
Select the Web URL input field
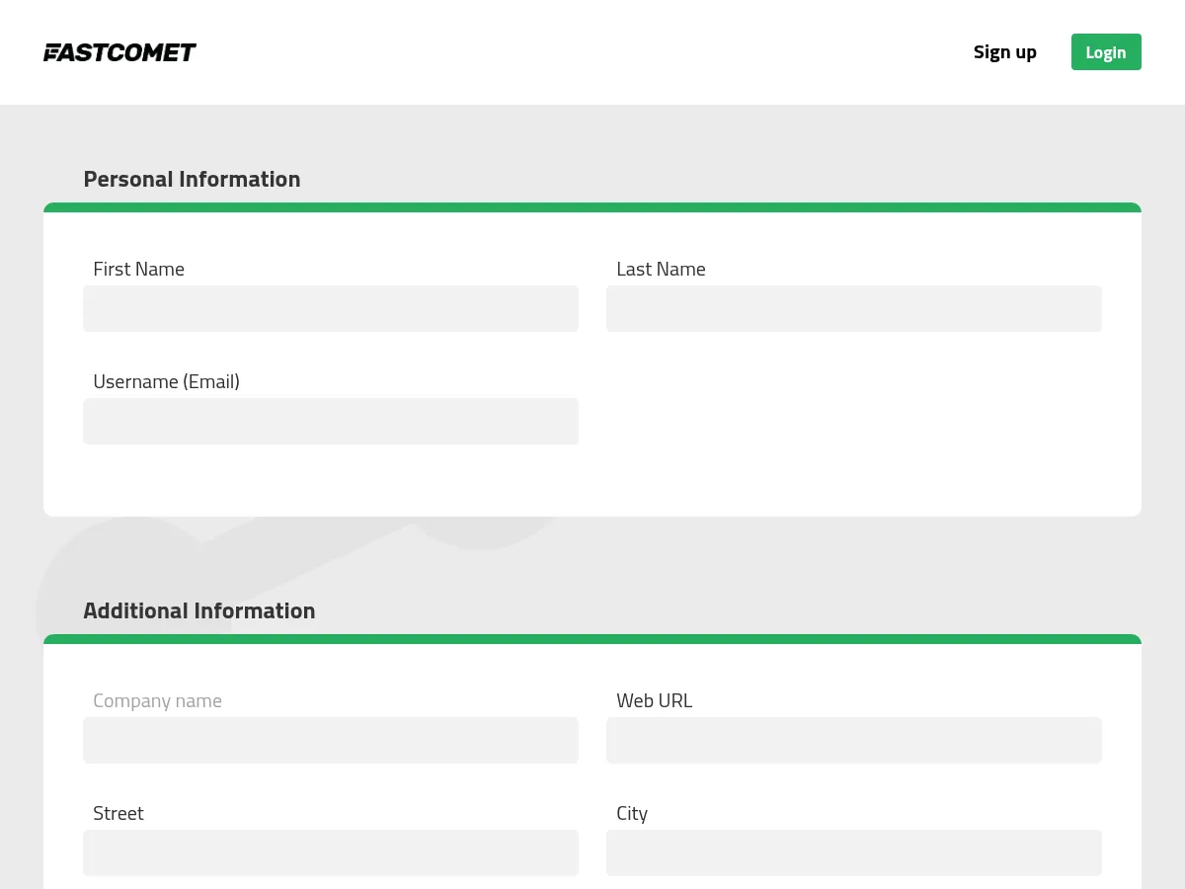click(854, 740)
